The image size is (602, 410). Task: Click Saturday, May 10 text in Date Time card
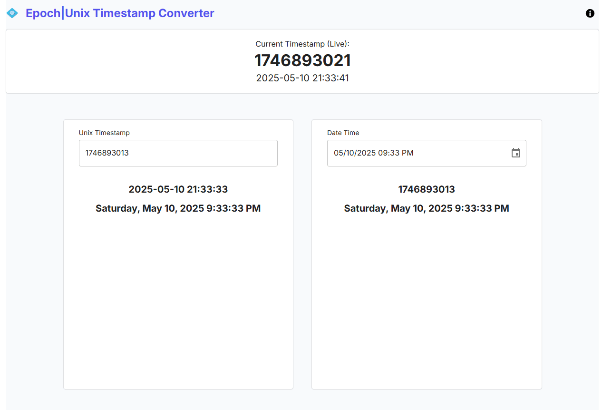(x=426, y=208)
